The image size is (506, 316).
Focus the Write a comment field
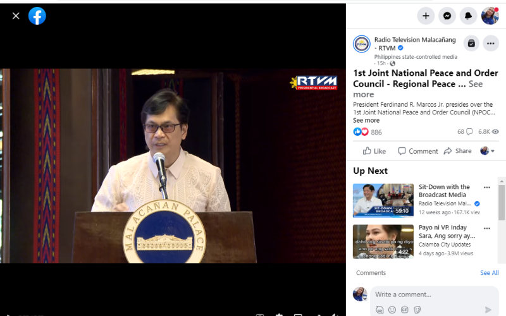(x=430, y=295)
